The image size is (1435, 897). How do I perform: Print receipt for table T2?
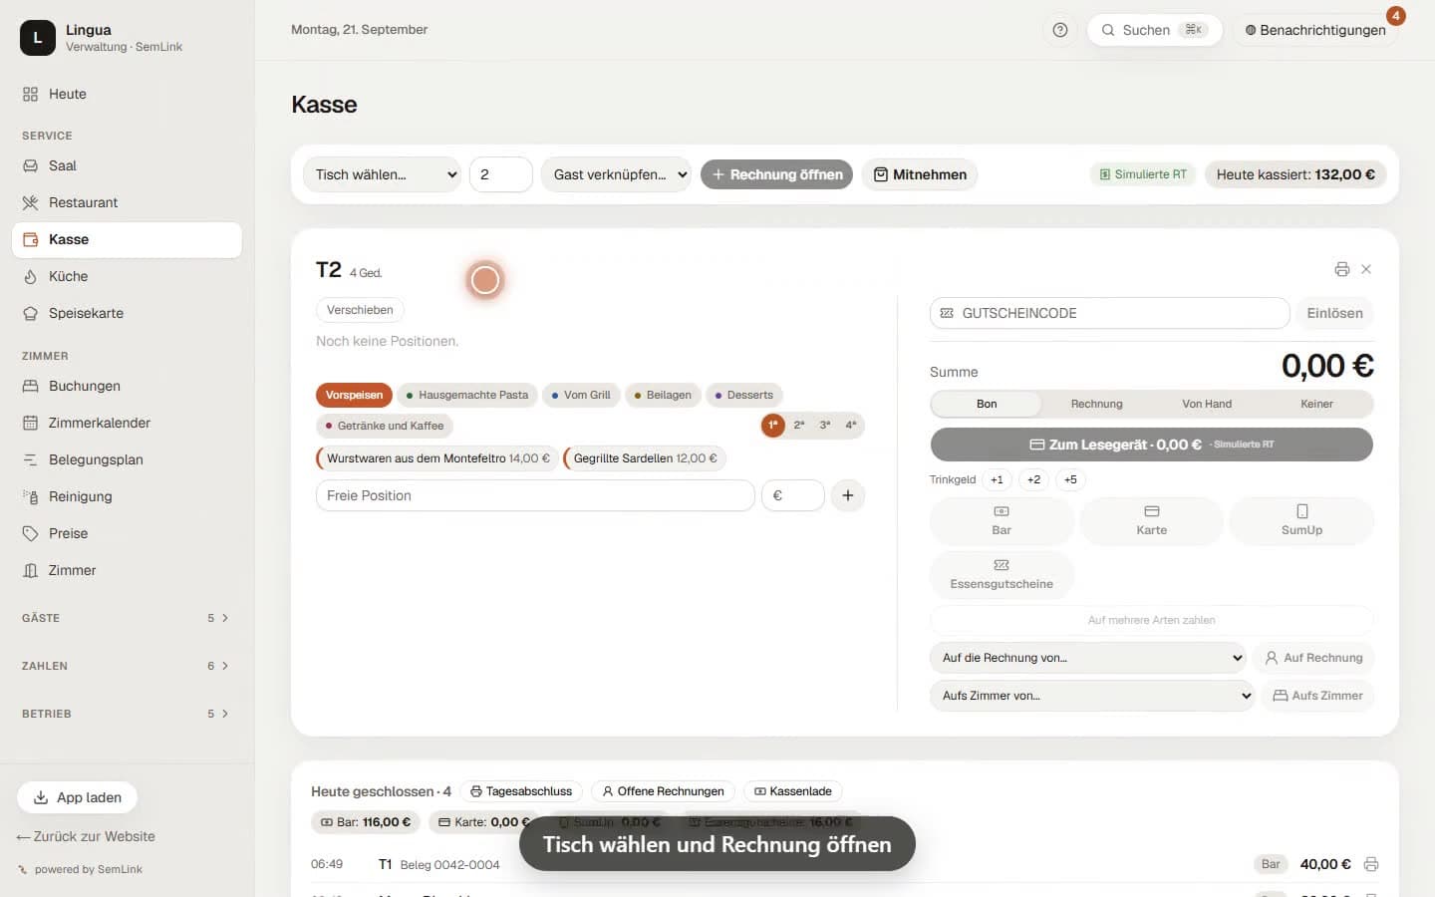coord(1342,269)
